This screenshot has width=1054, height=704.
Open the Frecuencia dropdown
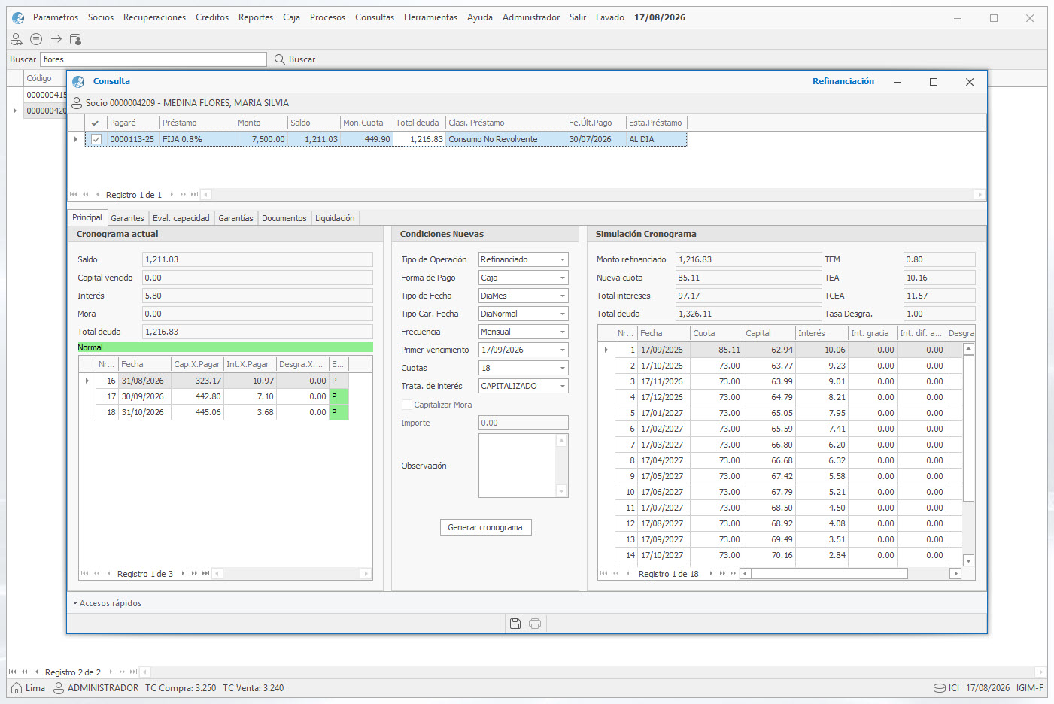click(563, 332)
